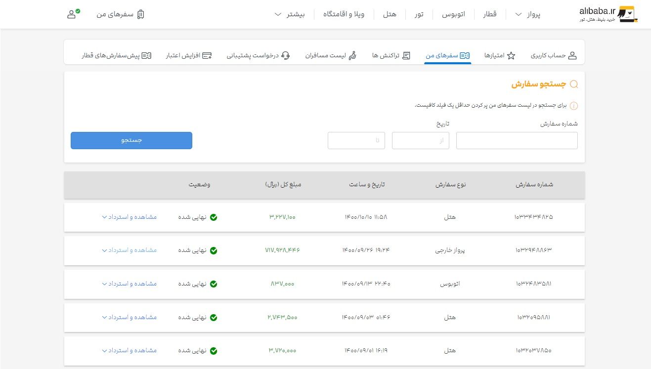Open the user profile icon in header

pos(73,14)
